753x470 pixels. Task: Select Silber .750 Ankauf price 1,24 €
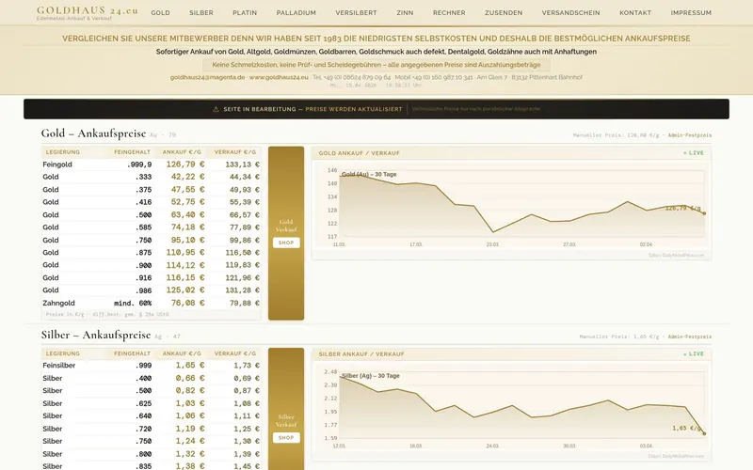pyautogui.click(x=190, y=441)
